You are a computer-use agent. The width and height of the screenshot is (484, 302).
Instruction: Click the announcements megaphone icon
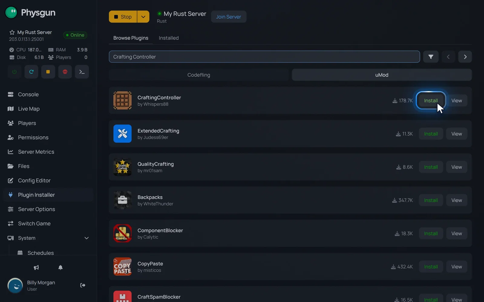36,268
